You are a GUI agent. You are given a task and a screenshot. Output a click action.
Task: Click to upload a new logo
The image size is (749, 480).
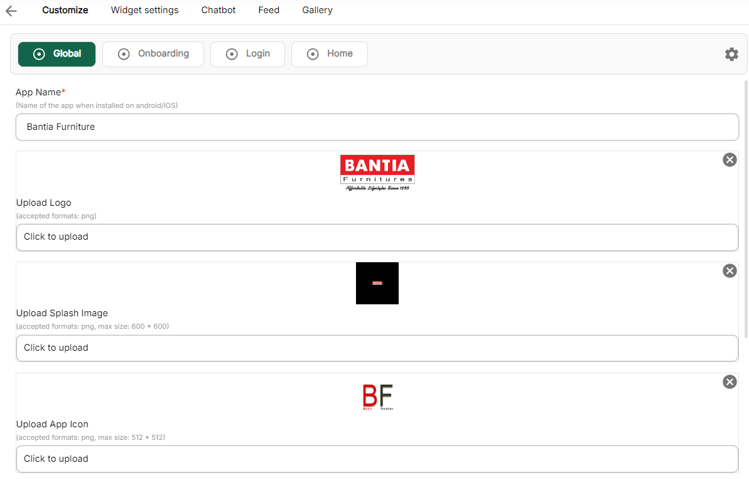(377, 237)
